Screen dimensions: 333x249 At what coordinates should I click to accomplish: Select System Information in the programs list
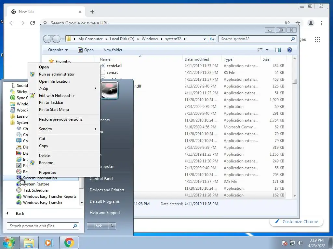tap(41, 178)
